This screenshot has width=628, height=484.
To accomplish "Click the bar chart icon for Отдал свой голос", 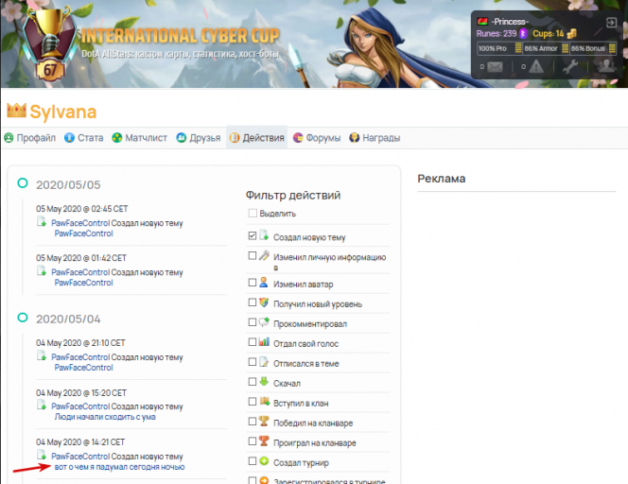I will [x=264, y=342].
